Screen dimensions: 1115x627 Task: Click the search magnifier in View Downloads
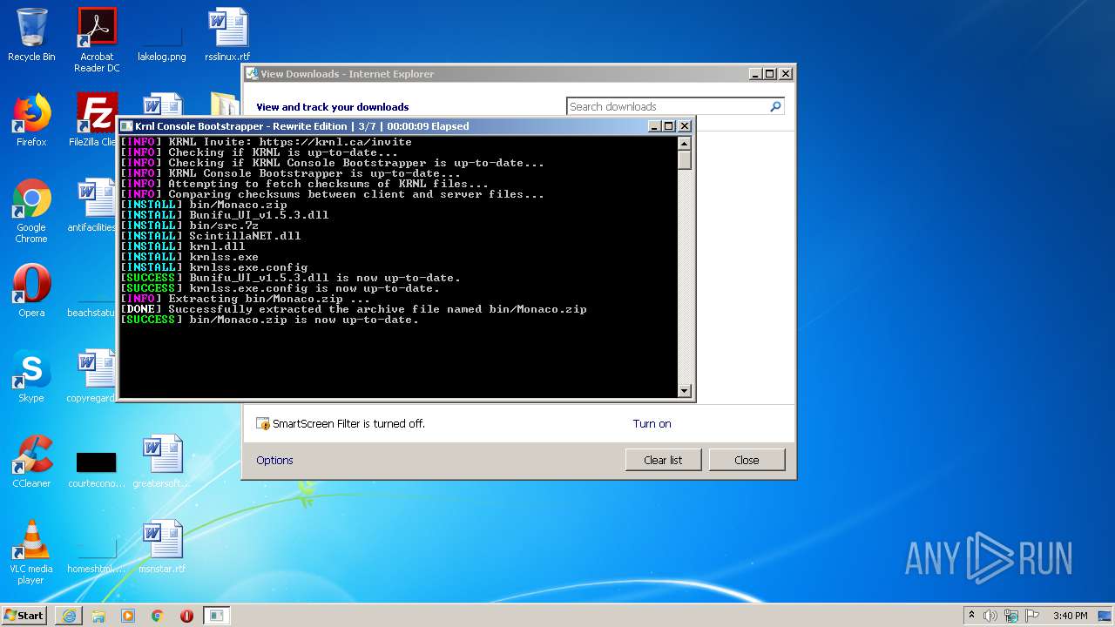775,106
